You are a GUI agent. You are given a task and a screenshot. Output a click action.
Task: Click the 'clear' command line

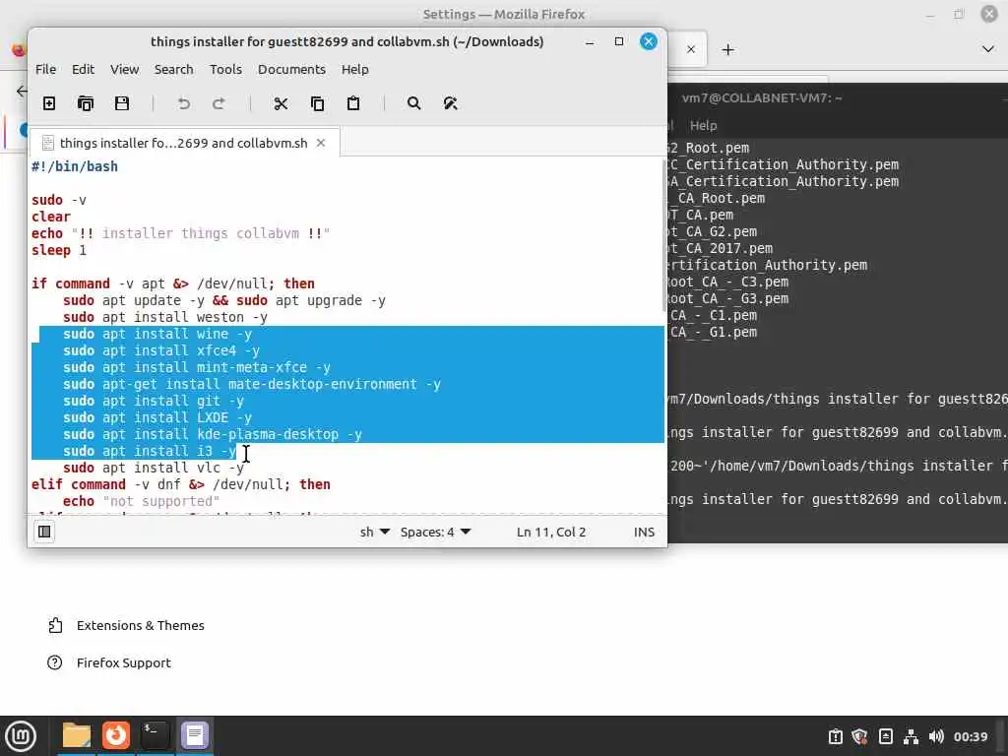pos(51,218)
